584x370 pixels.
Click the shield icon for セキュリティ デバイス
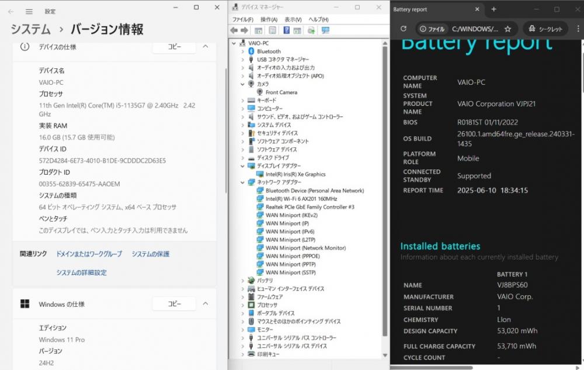click(251, 133)
